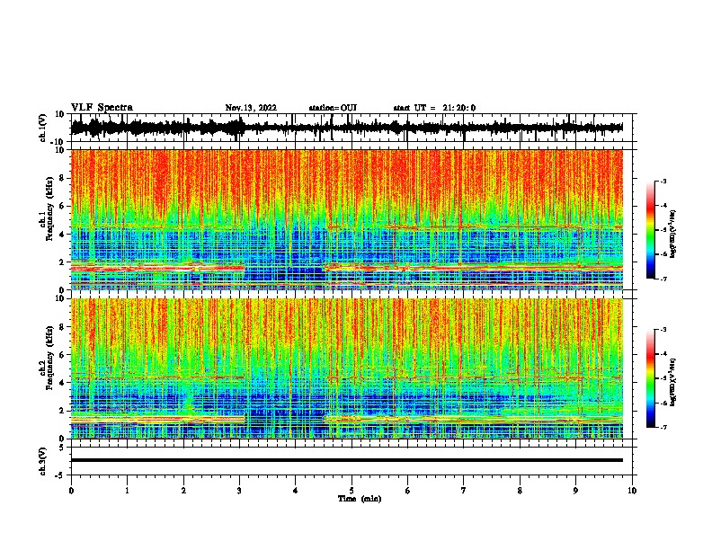Click time axis tick label "4"

[296, 491]
